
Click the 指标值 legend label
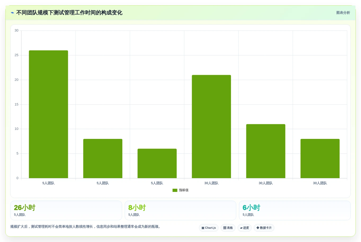coord(184,190)
